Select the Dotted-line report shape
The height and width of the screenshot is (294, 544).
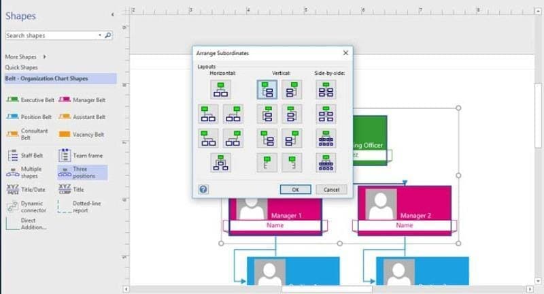[79, 207]
